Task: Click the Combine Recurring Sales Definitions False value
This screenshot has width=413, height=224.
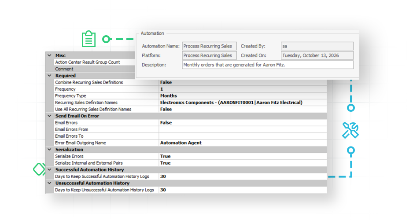Action: (x=166, y=82)
